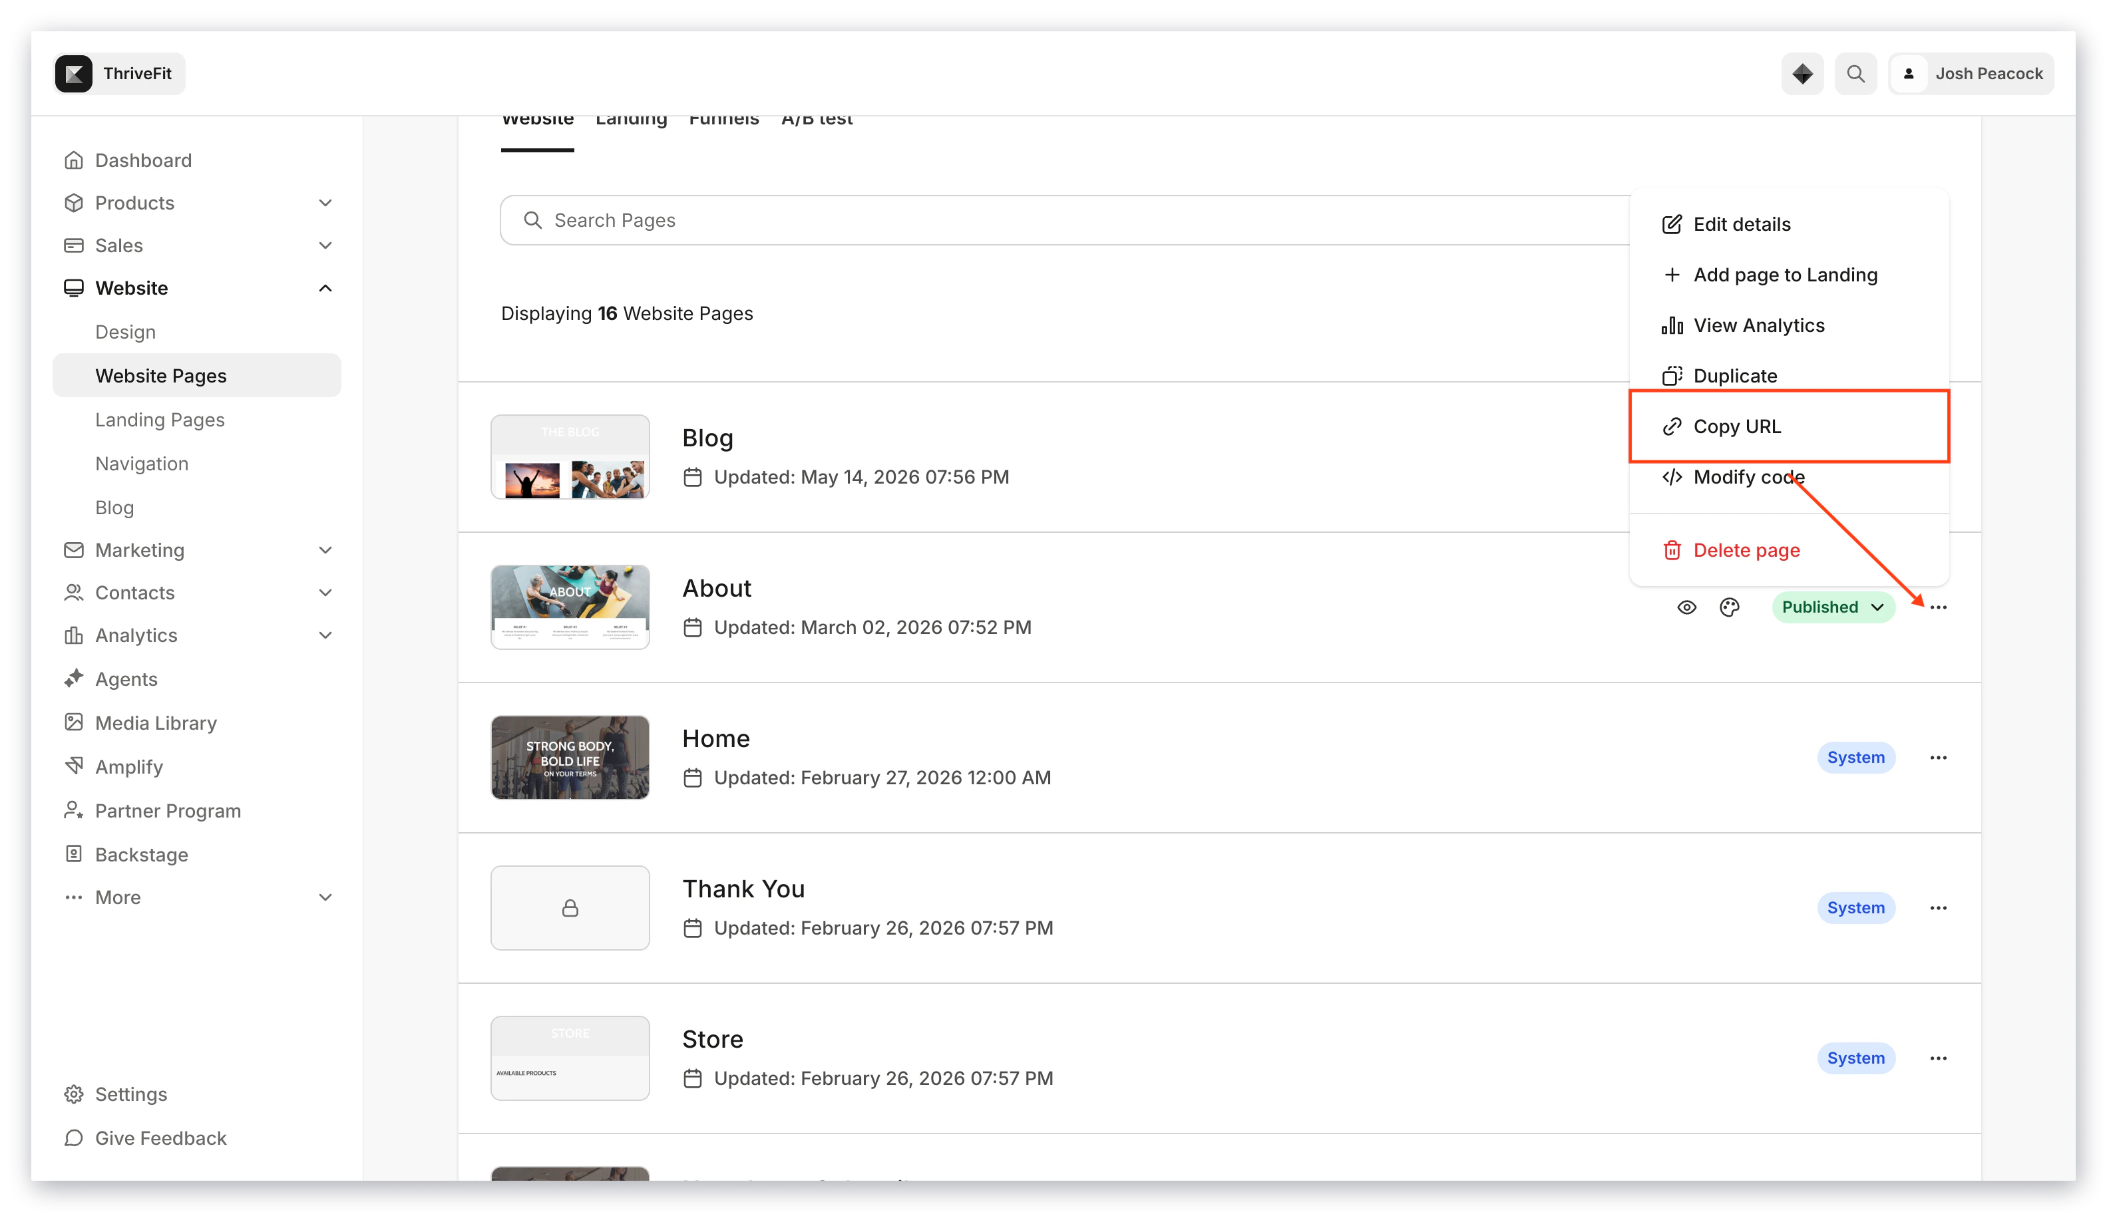The width and height of the screenshot is (2107, 1212).
Task: Click the ThriveFit logo icon
Action: click(x=73, y=73)
